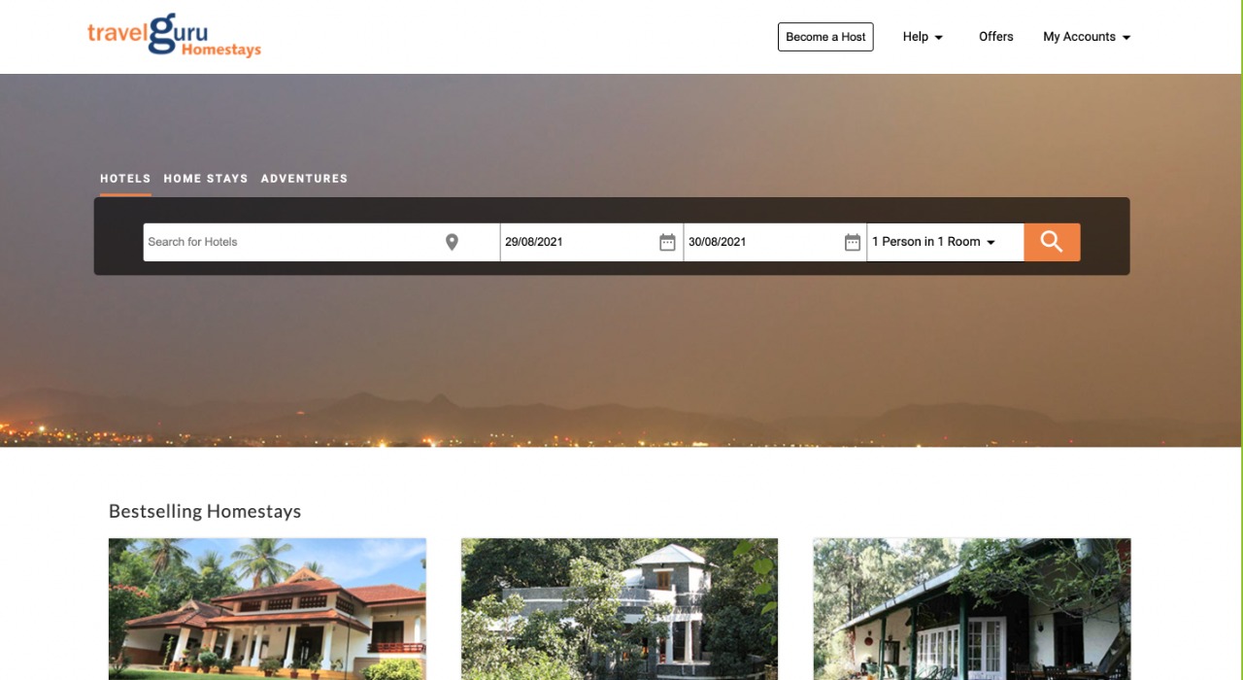Select the Adventures tab
Image resolution: width=1243 pixels, height=680 pixels.
[x=304, y=179]
